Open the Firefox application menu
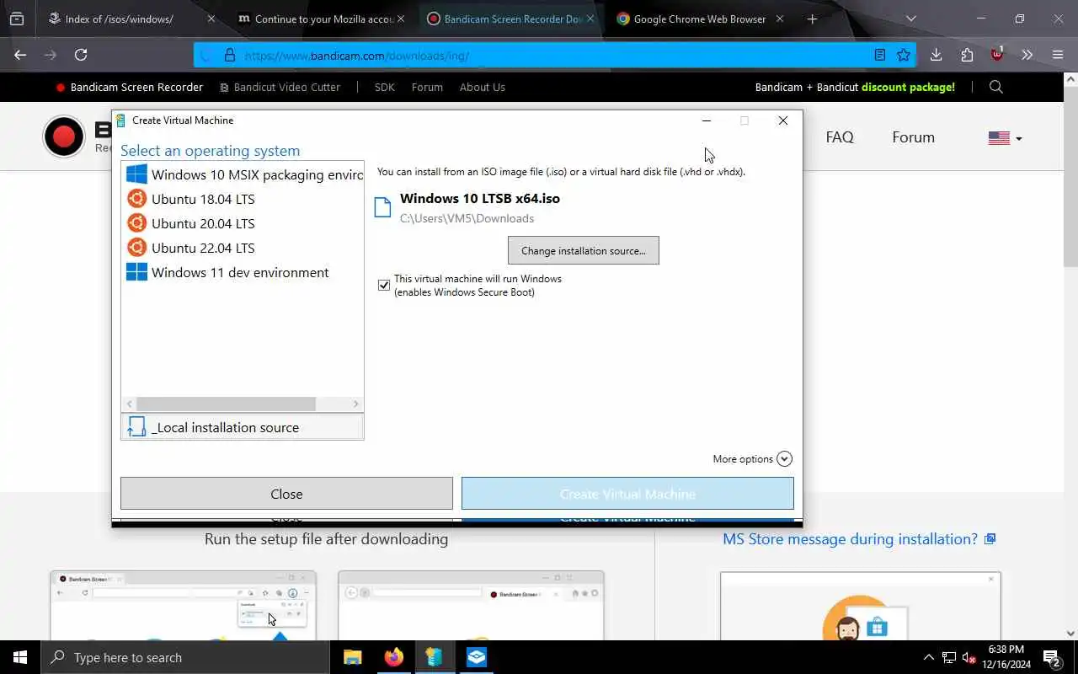 (x=1058, y=55)
